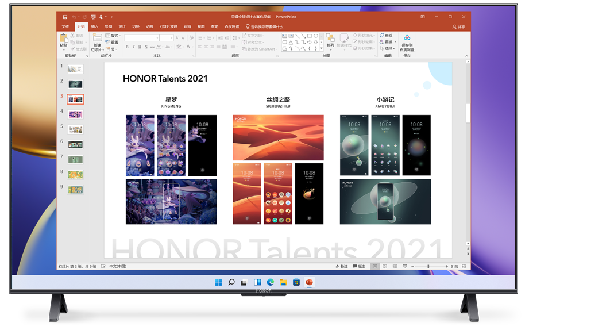Collapse the ribbon with the chevron
This screenshot has width=614, height=334.
tap(466, 56)
